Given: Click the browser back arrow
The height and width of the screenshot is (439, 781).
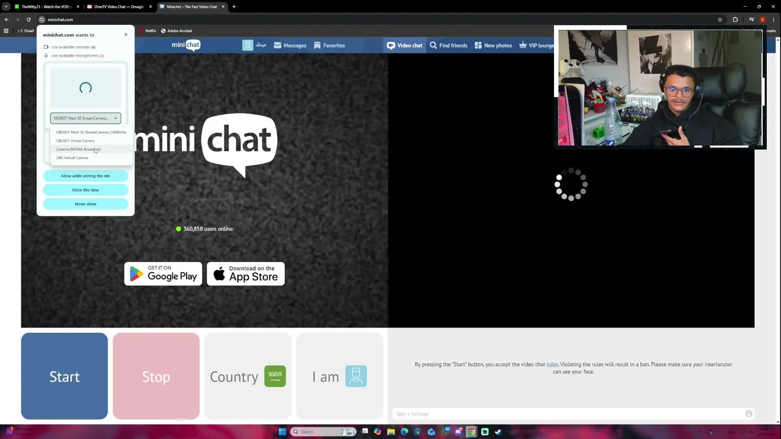Looking at the screenshot, I should 7,20.
